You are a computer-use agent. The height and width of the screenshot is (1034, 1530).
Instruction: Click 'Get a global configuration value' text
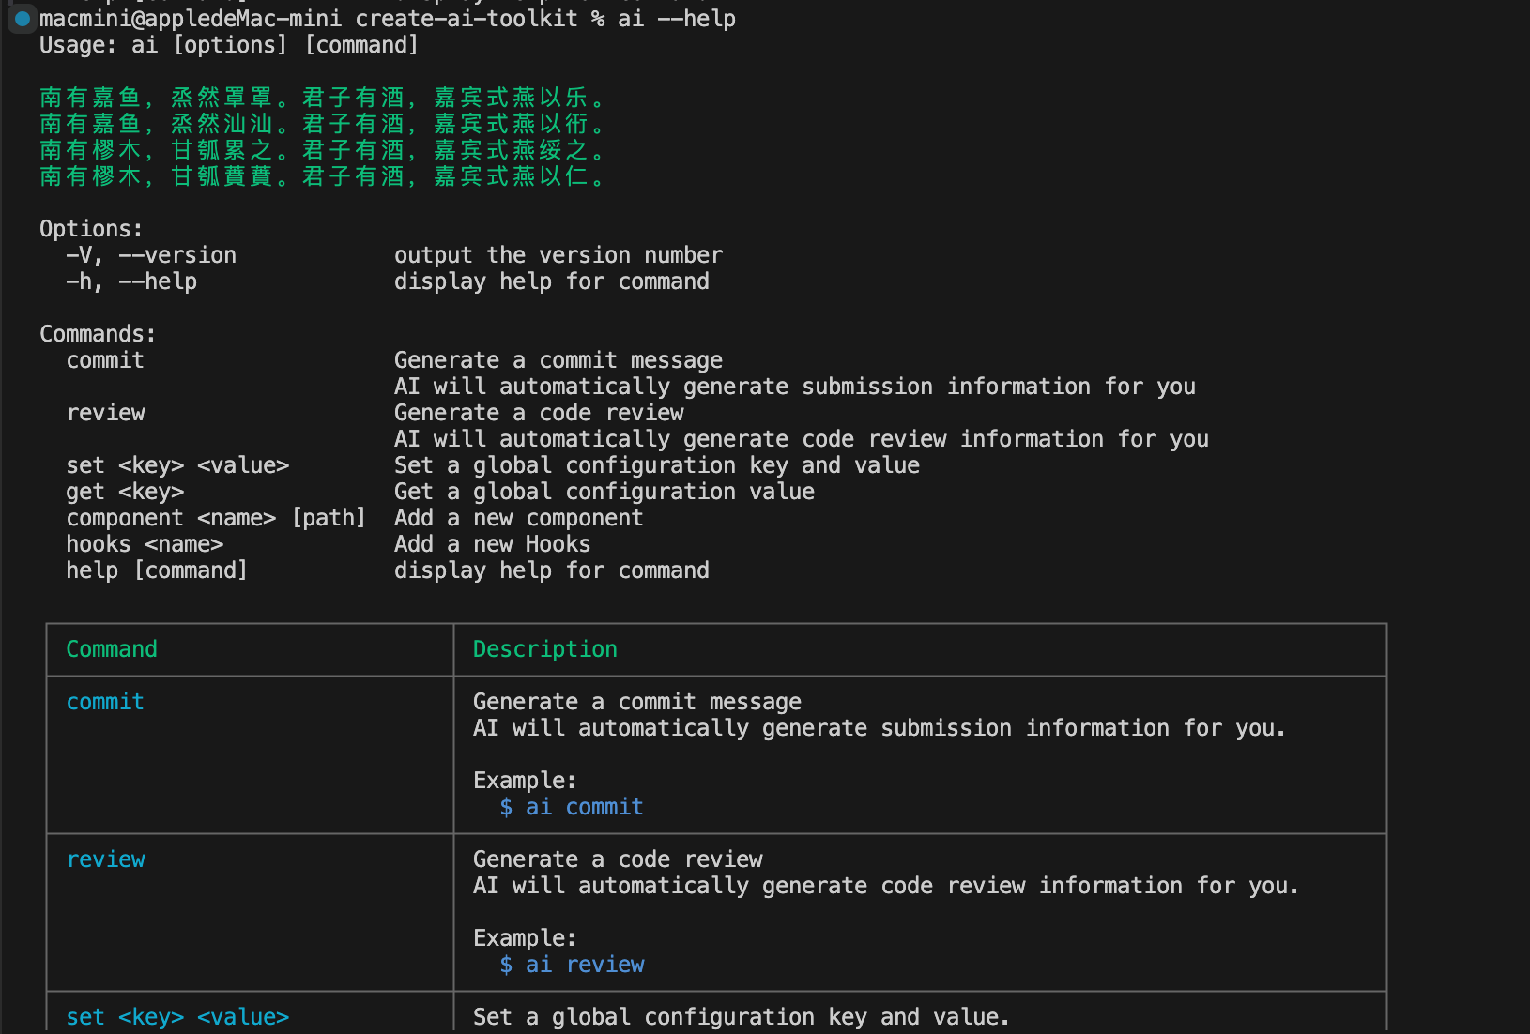click(x=604, y=492)
